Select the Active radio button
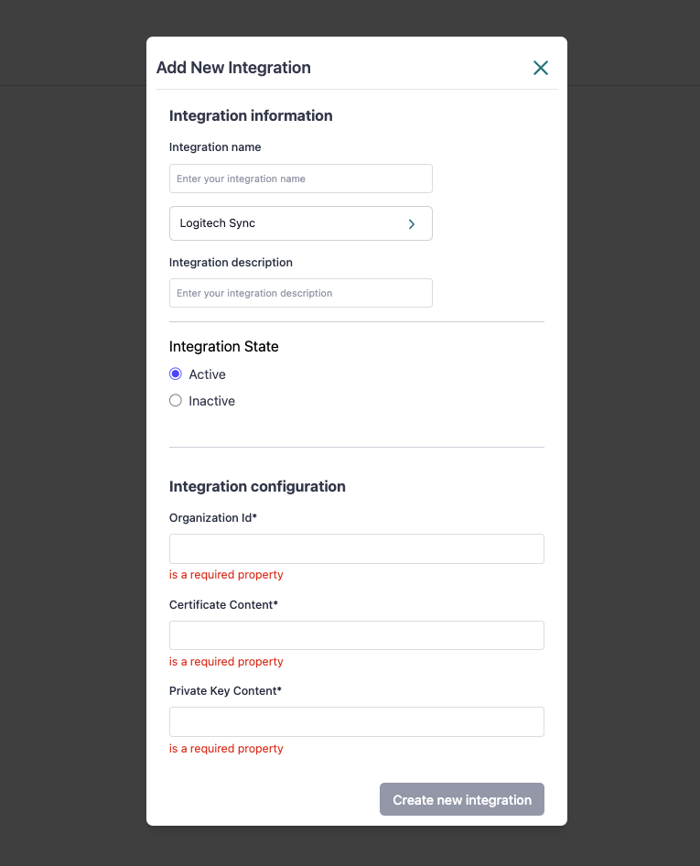The image size is (700, 866). pos(176,373)
